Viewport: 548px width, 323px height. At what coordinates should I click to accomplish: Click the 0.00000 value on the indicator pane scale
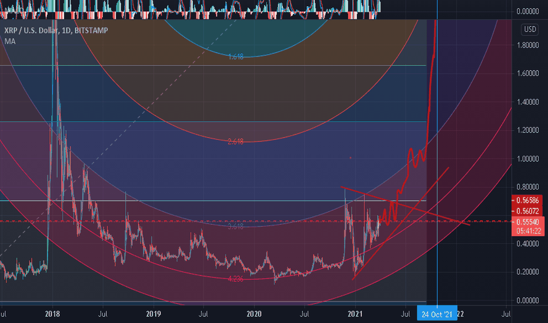pos(528,12)
